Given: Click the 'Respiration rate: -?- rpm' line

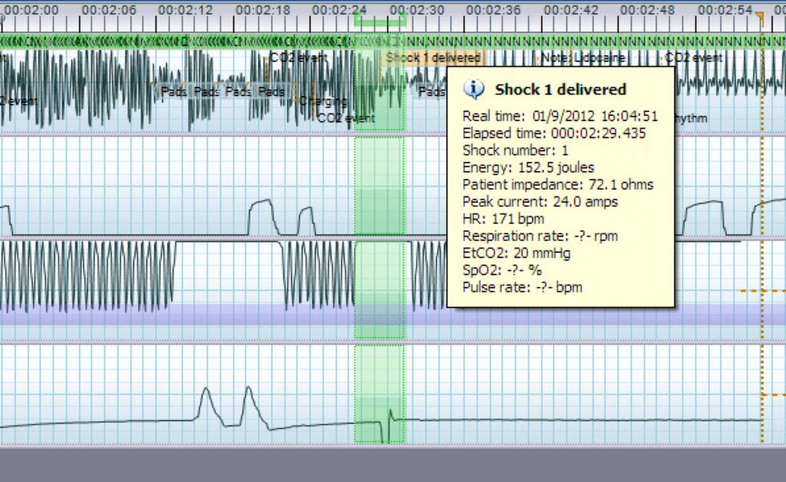Looking at the screenshot, I should coord(540,236).
